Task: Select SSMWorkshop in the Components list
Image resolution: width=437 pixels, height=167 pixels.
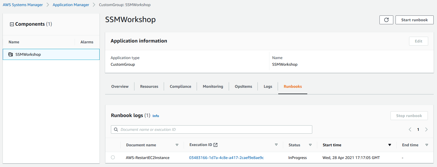Action: [x=51, y=54]
